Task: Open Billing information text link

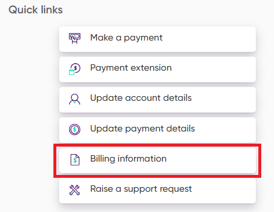Action: pos(128,159)
